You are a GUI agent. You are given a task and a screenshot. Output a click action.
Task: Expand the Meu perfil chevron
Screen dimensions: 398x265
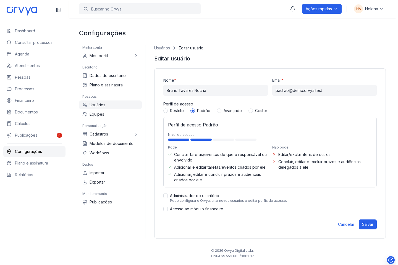136,56
